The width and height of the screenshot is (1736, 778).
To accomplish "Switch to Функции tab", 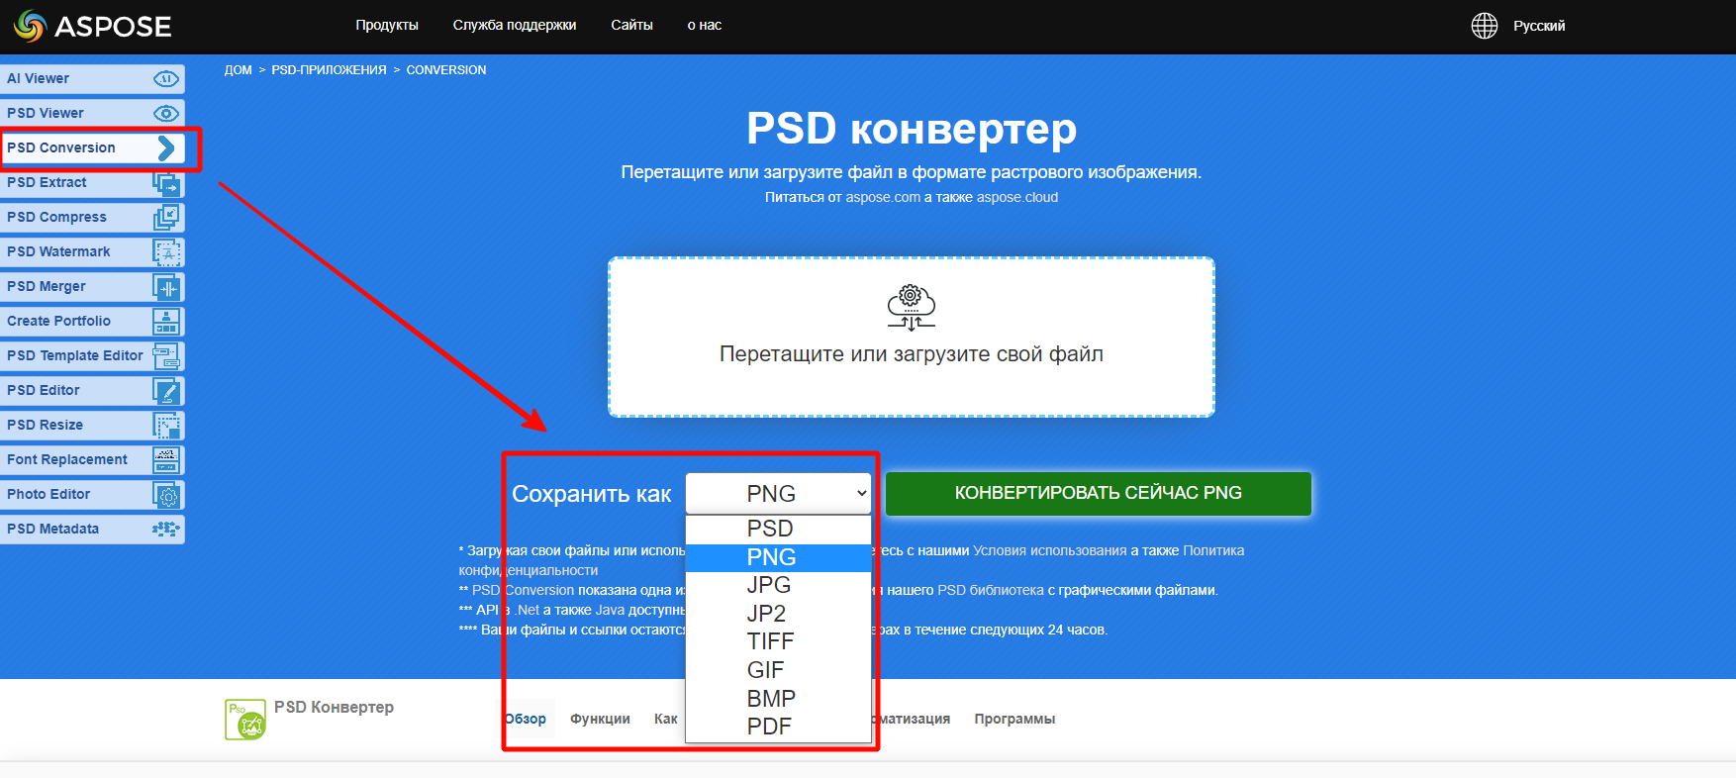I will pos(600,719).
